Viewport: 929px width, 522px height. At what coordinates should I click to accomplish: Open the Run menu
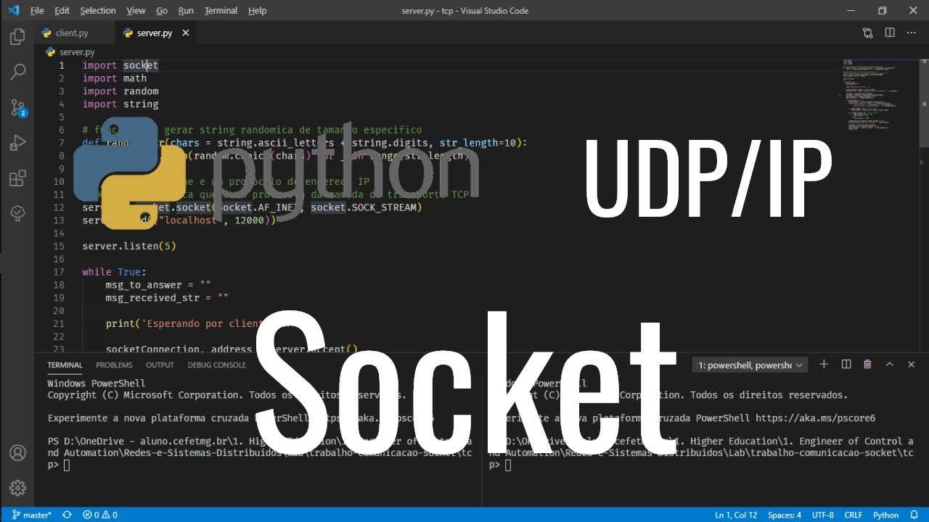[x=186, y=10]
